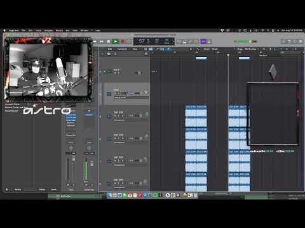Image resolution: width=305 pixels, height=228 pixels.
Task: Click the Delete button in Library
Action: [x=42, y=189]
